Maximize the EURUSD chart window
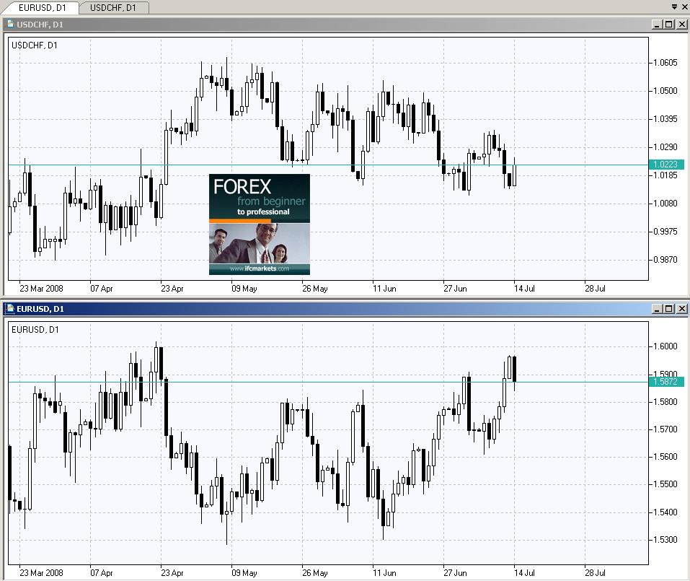 pos(668,309)
